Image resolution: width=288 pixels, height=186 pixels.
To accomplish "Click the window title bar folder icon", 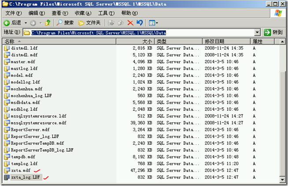I will coord(5,4).
